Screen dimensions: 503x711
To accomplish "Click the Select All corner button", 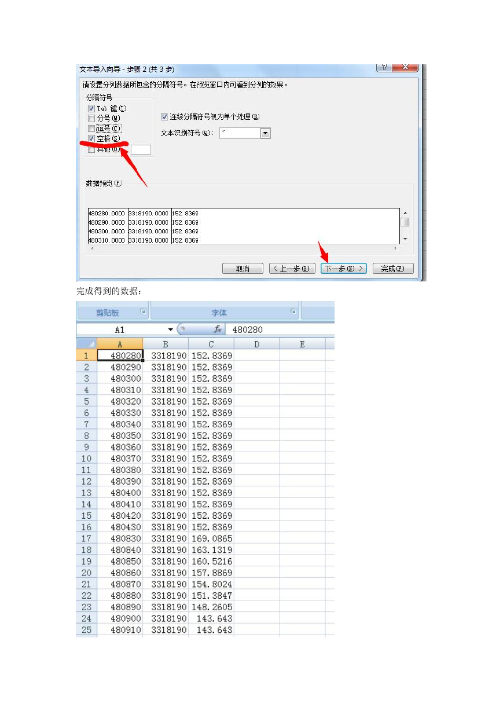I will click(86, 344).
